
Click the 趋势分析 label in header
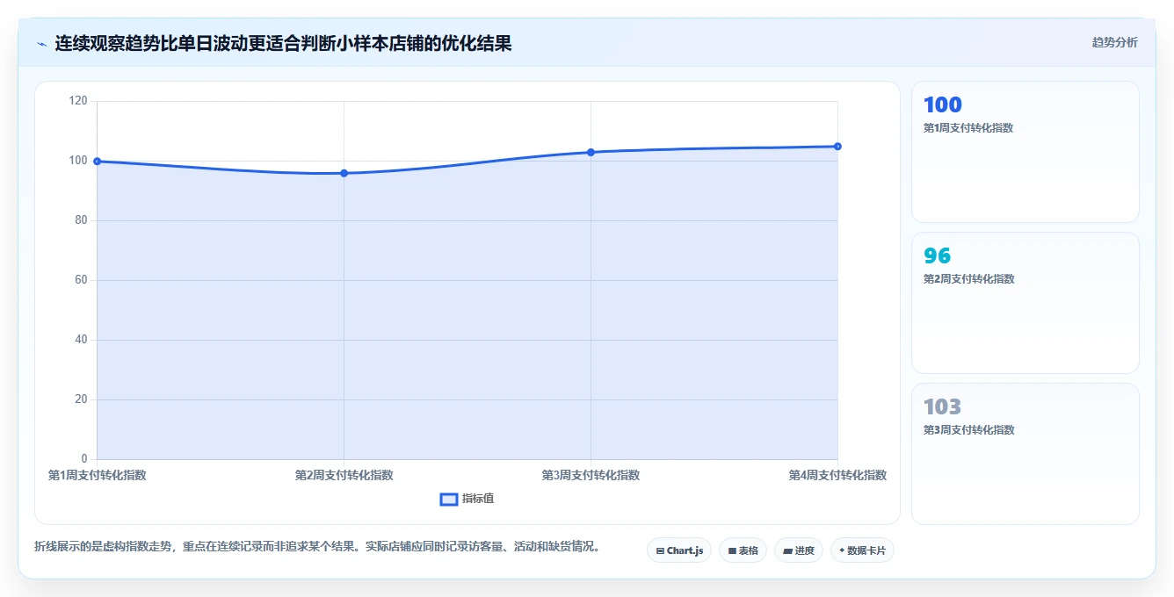pyautogui.click(x=1114, y=42)
